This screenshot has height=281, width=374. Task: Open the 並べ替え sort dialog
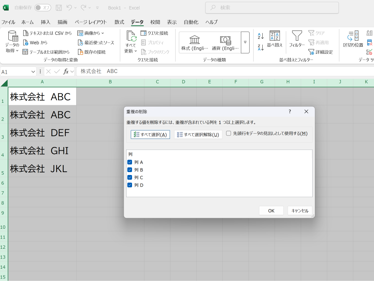(x=275, y=39)
